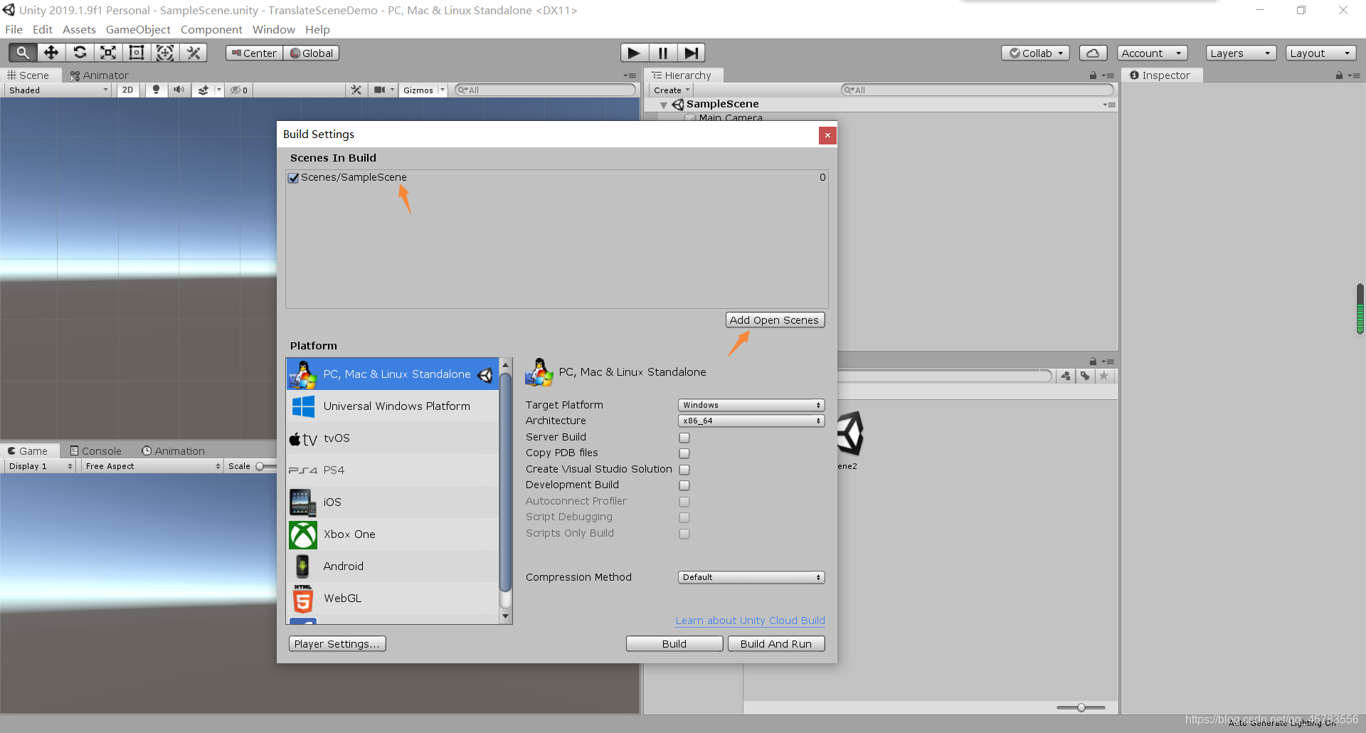
Task: Open the Account dropdown
Action: [1152, 53]
